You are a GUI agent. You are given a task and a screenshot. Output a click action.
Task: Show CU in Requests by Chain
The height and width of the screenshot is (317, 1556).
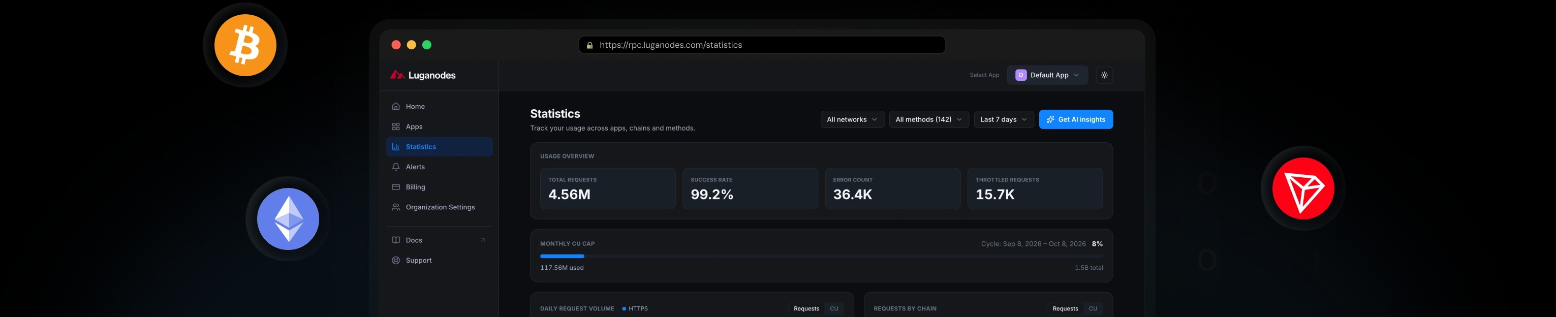(1093, 308)
